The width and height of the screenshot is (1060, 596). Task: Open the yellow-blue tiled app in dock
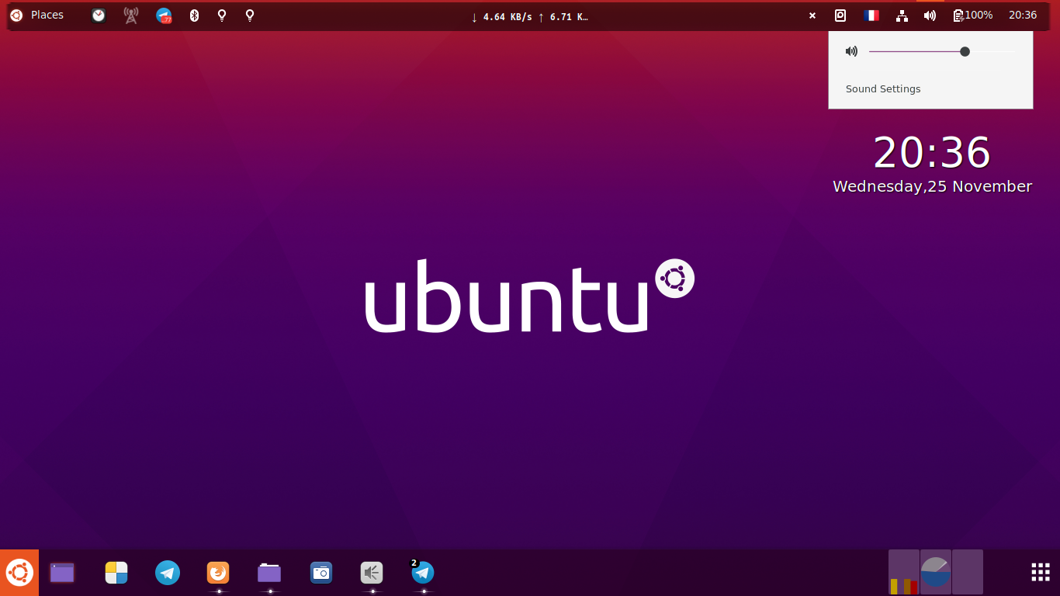tap(116, 573)
